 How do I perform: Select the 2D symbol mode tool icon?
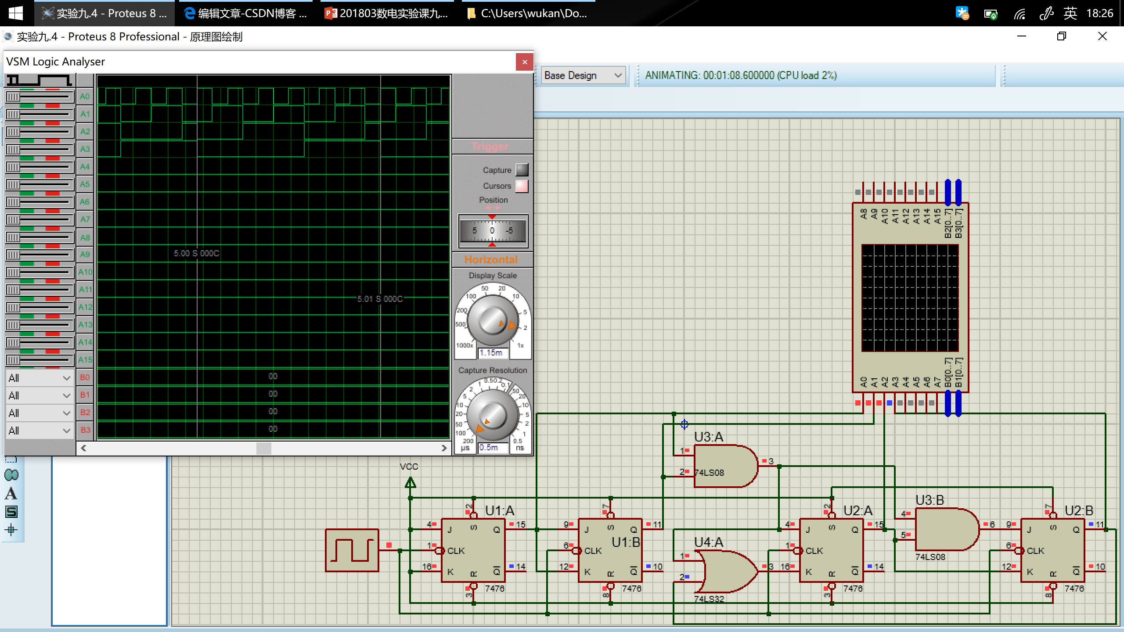pos(11,475)
